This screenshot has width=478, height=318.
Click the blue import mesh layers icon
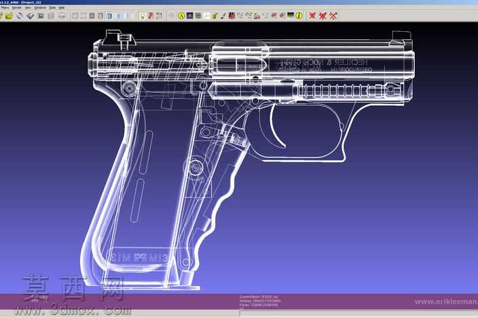click(30, 16)
